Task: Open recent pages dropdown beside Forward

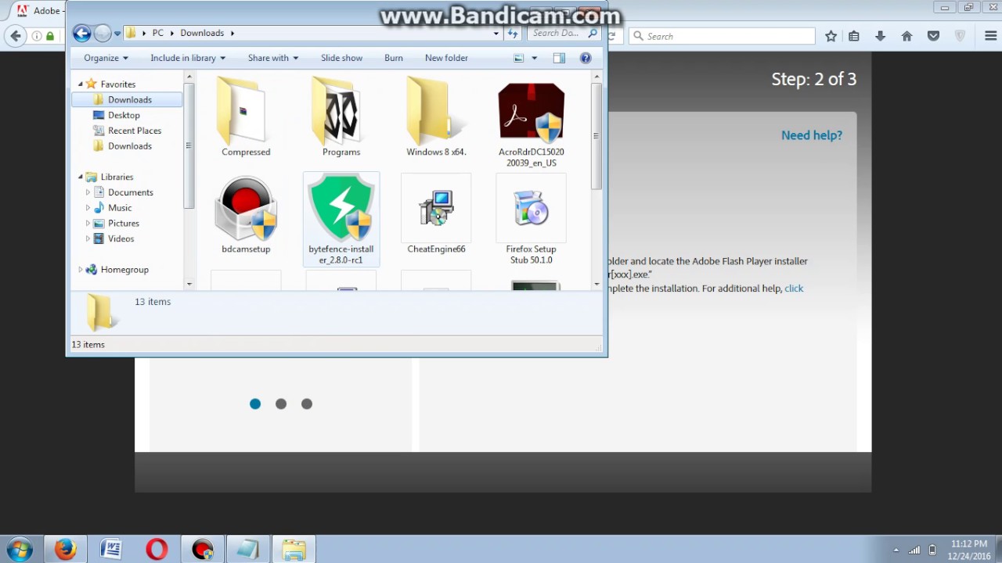Action: [117, 33]
